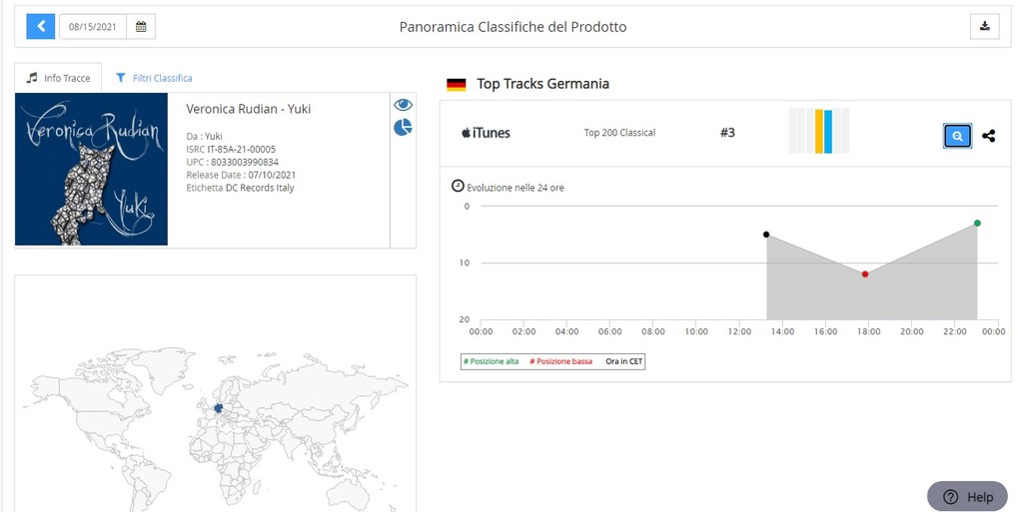The height and width of the screenshot is (512, 1023).
Task: Open the calendar date picker icon
Action: [x=141, y=27]
